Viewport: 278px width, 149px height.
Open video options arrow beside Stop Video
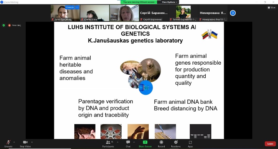tap(32, 142)
